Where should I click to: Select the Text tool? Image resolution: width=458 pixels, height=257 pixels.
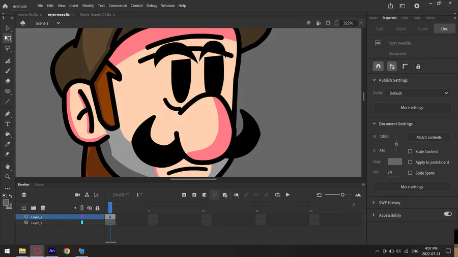tap(8, 124)
